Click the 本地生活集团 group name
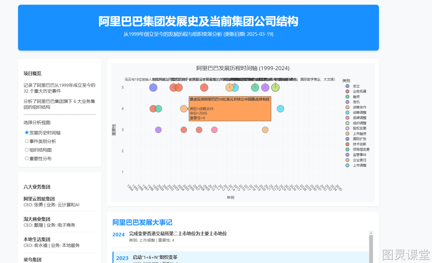 click(x=37, y=240)
